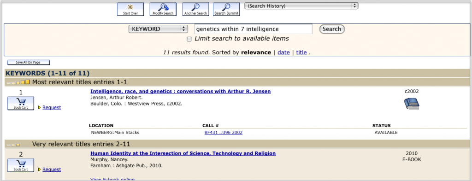Open Intelligence, race, and genetics title
The image size is (472, 181).
tap(180, 91)
